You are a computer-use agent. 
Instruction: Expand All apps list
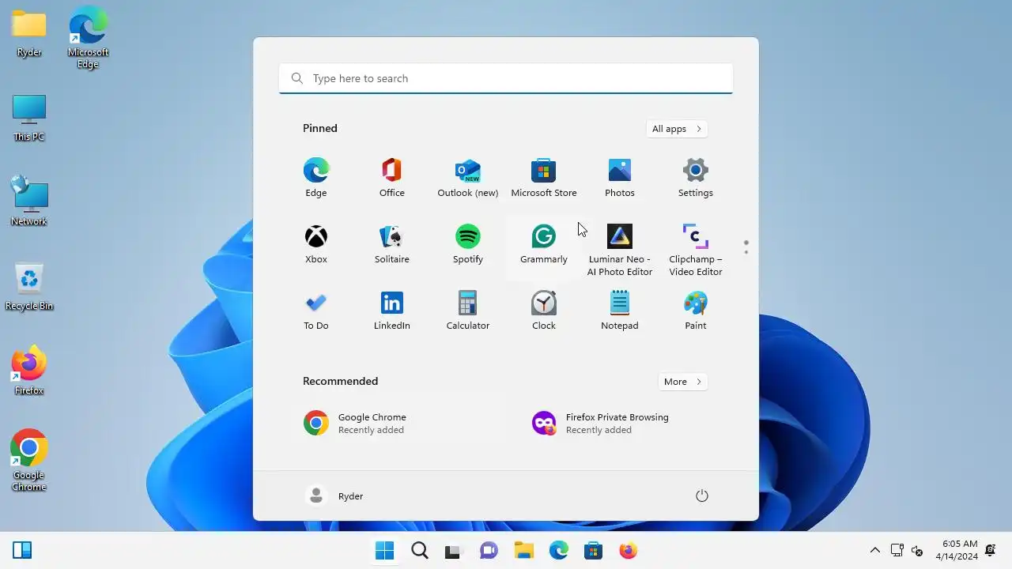point(676,129)
